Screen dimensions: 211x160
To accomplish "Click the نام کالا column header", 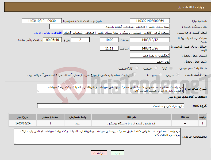I will (131, 117).
